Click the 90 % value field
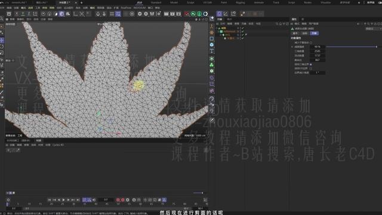The height and width of the screenshot is (215, 382). 317,47
